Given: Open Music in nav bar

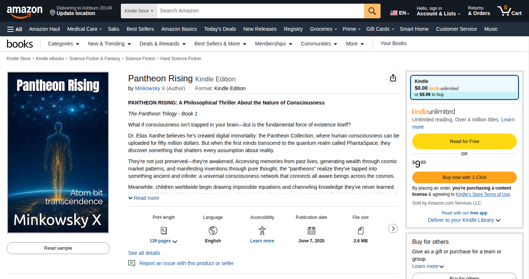Looking at the screenshot, I should [x=491, y=29].
